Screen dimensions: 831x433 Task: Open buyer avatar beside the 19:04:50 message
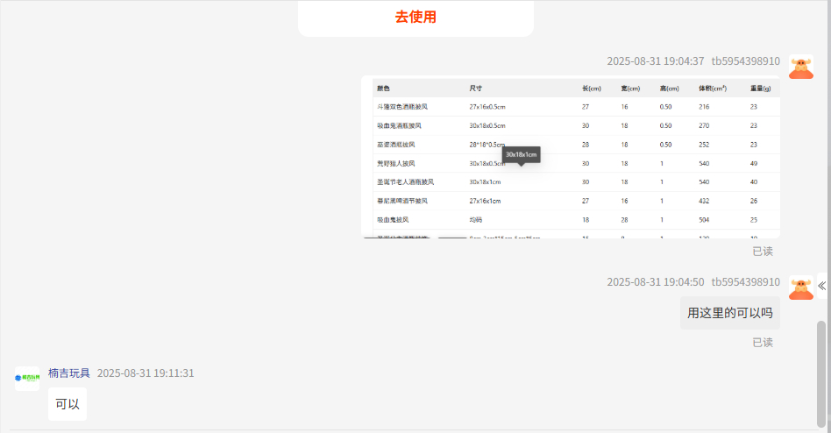tap(800, 287)
